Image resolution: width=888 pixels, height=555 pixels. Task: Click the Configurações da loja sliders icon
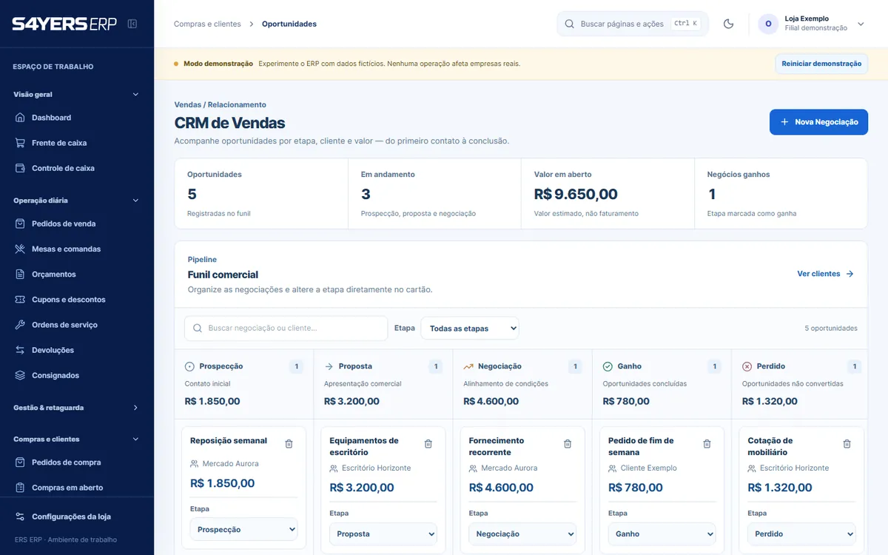pos(20,517)
